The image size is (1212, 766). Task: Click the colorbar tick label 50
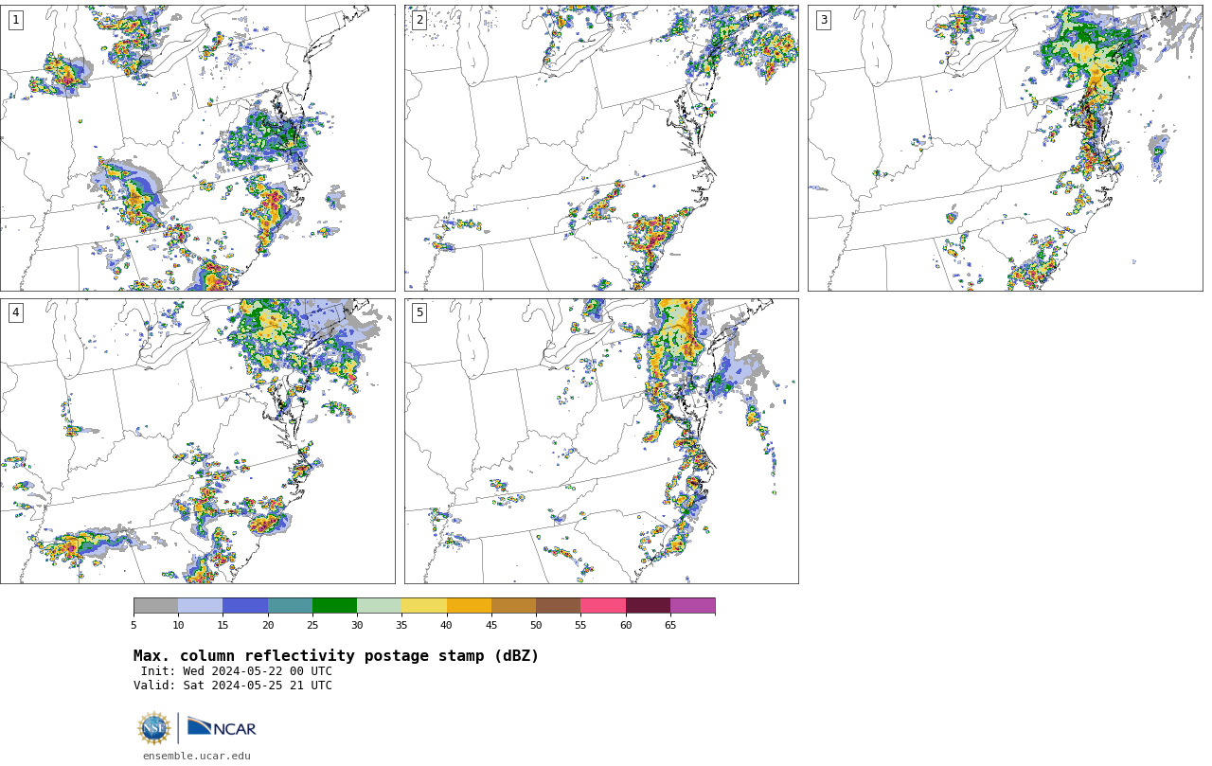point(536,625)
